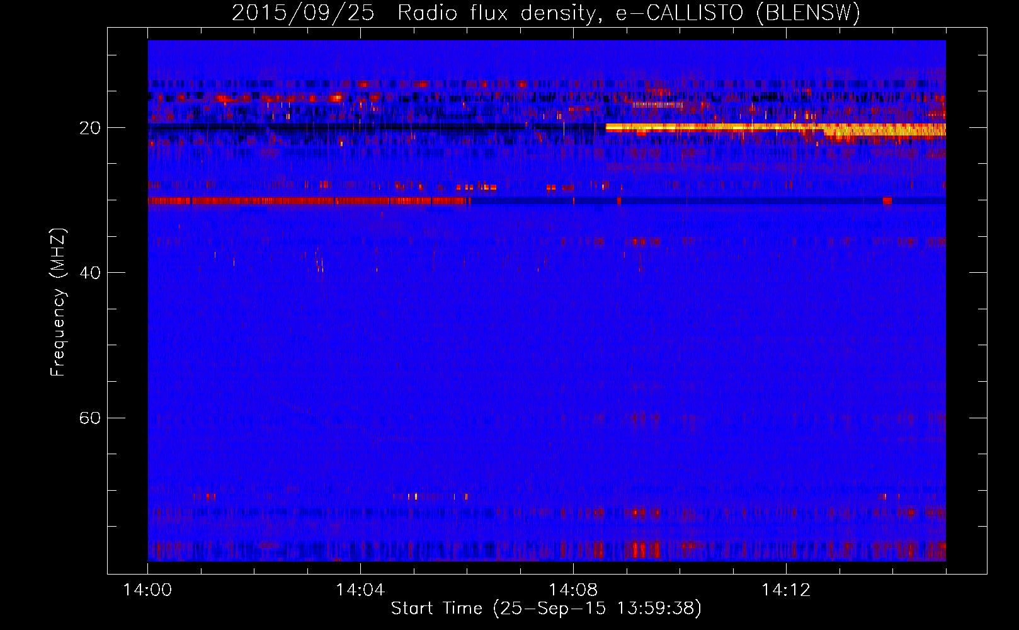Click the '20' frequency tick label

90,128
